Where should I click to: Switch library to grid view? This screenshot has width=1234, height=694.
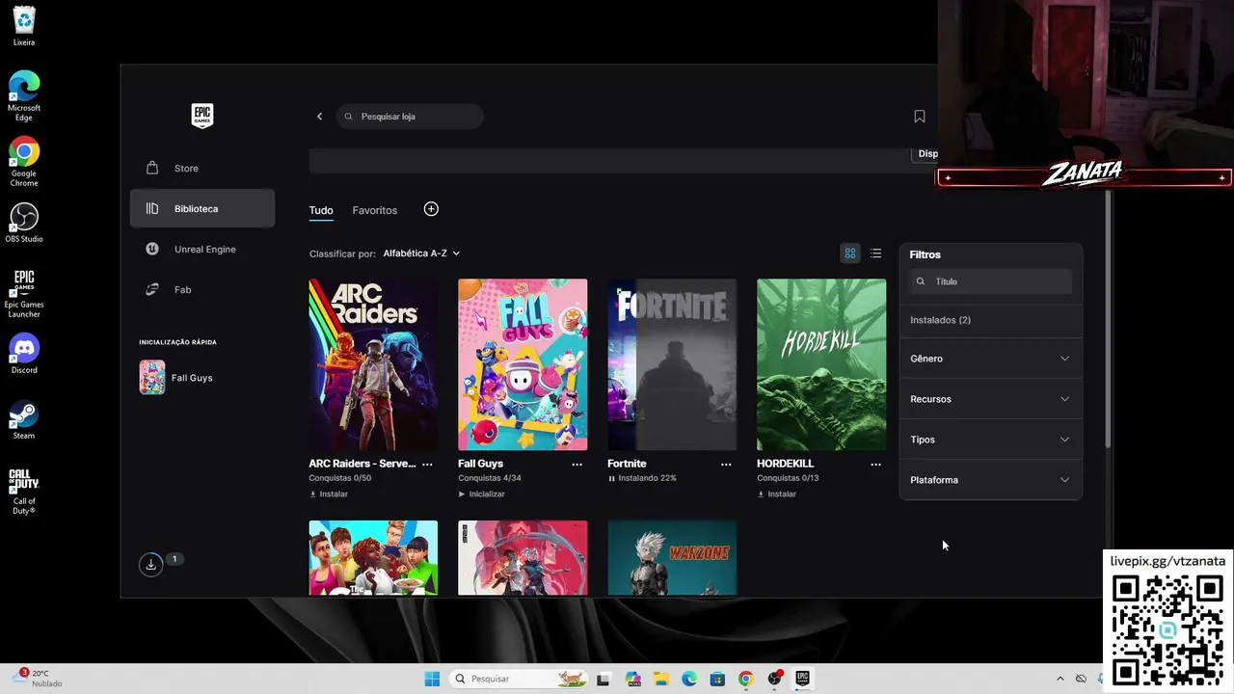[x=850, y=254]
